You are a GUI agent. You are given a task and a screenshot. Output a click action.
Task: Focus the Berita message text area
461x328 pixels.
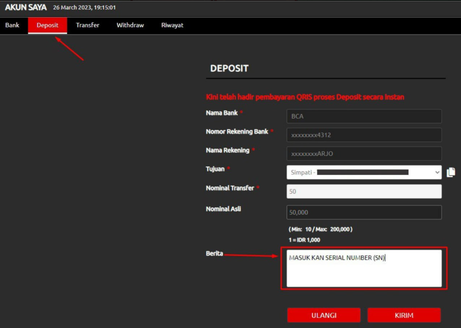364,268
